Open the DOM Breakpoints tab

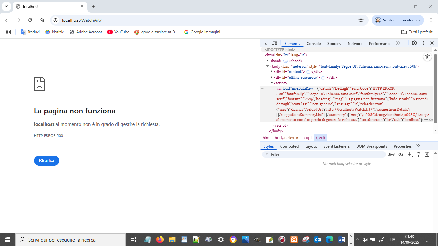tap(372, 146)
